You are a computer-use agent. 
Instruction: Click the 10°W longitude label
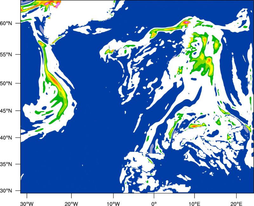point(113,204)
